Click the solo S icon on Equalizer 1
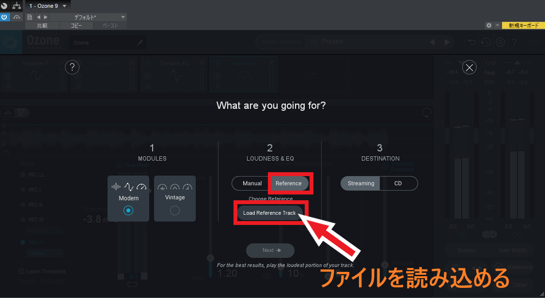The width and height of the screenshot is (545, 298). point(8,75)
